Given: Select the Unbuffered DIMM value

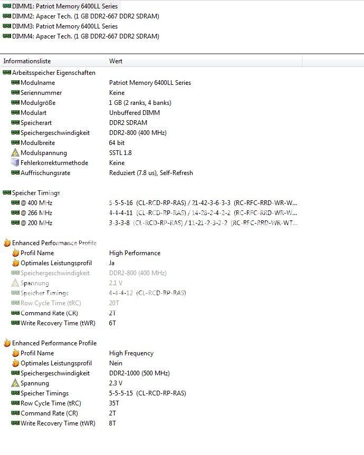Looking at the screenshot, I should 135,113.
